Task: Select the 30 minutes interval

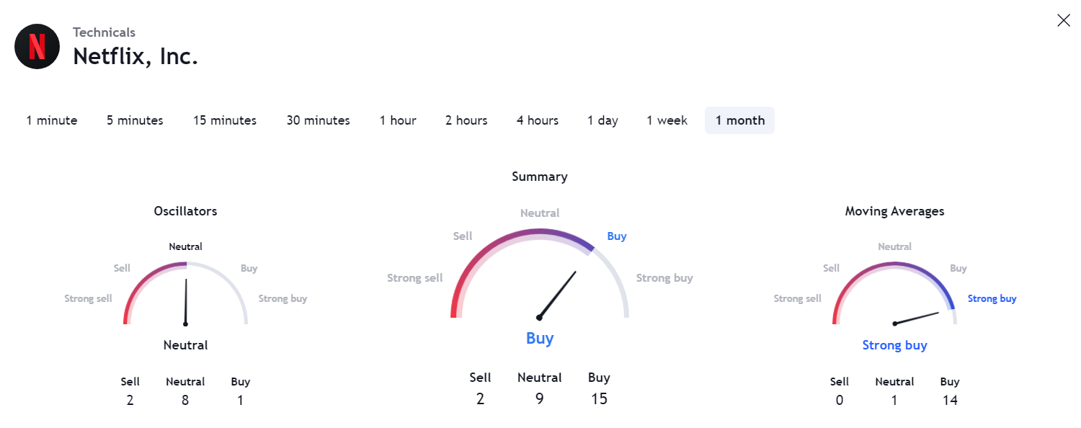Action: (x=318, y=120)
